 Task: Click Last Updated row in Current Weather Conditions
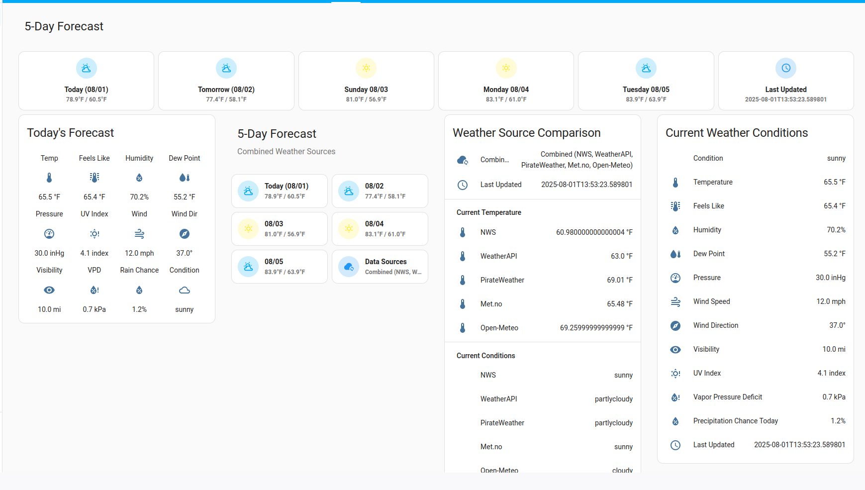coord(756,445)
